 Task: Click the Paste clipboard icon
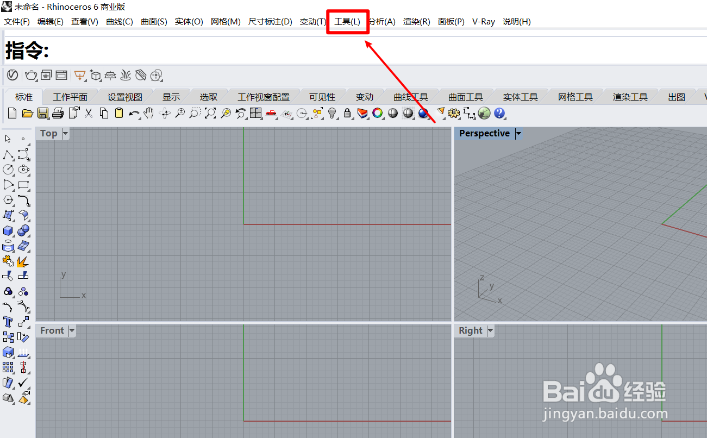(119, 113)
